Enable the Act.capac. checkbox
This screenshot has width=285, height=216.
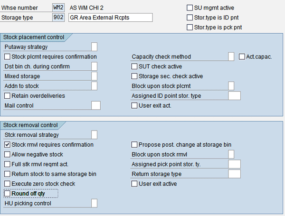pos(242,57)
